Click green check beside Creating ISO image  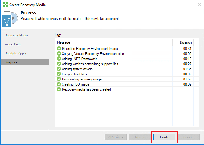pyautogui.click(x=59, y=84)
